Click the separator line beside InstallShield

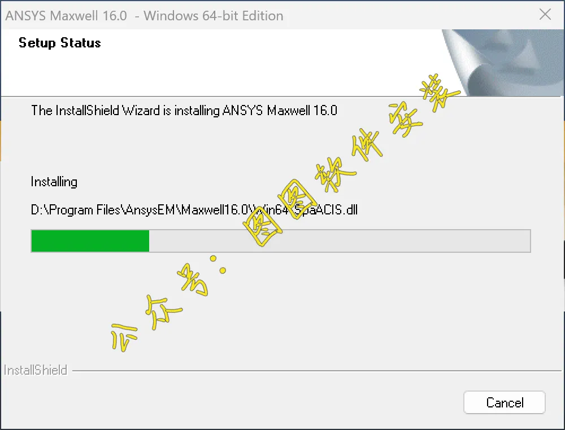pos(317,370)
